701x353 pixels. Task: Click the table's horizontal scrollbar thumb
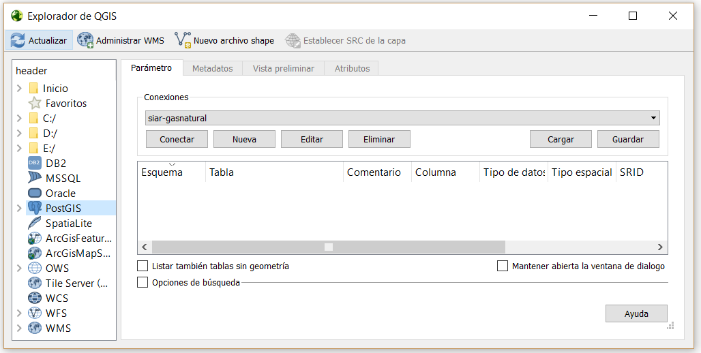pos(328,247)
